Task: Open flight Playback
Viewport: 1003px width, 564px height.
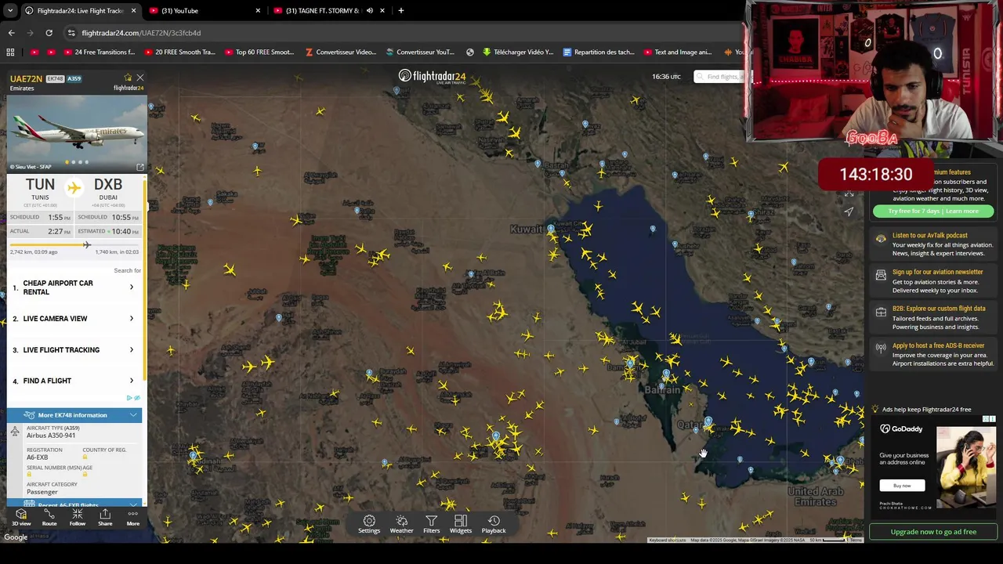Action: [494, 524]
